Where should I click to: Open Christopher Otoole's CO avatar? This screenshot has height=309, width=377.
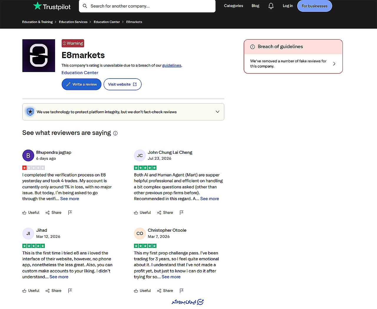140,233
